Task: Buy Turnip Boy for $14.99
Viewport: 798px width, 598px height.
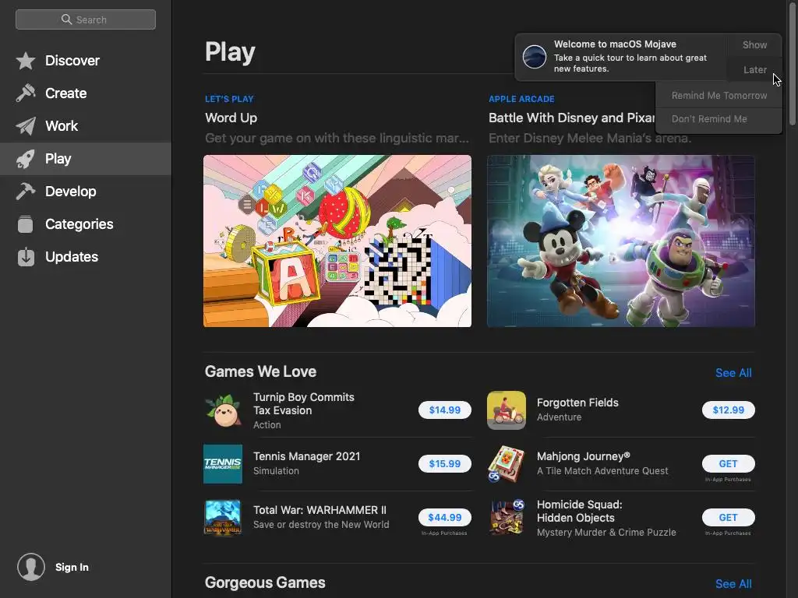Action: pyautogui.click(x=445, y=410)
